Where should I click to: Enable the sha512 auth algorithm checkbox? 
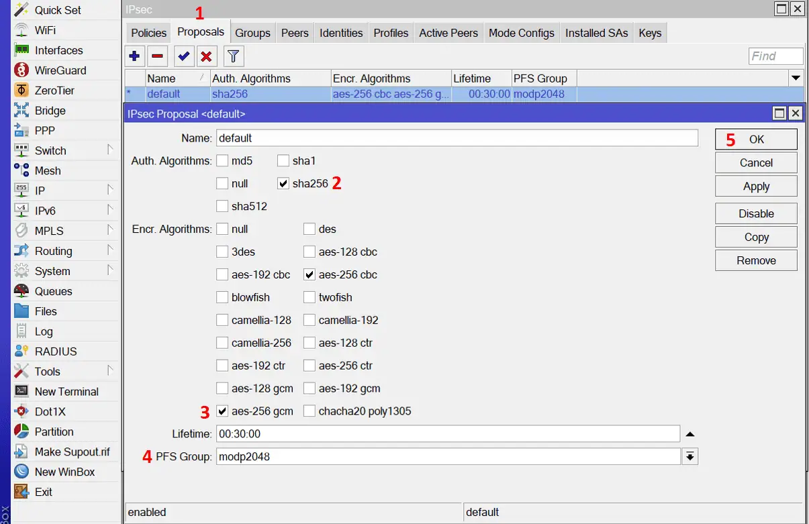point(222,207)
